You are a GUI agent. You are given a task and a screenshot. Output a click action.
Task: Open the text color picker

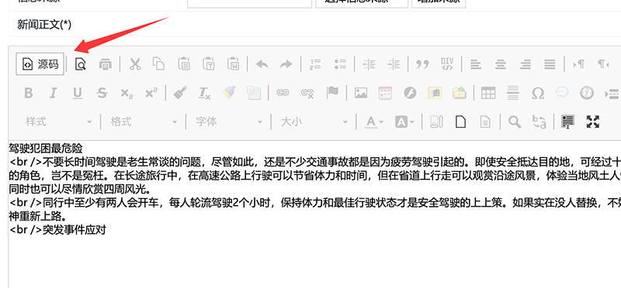point(373,122)
